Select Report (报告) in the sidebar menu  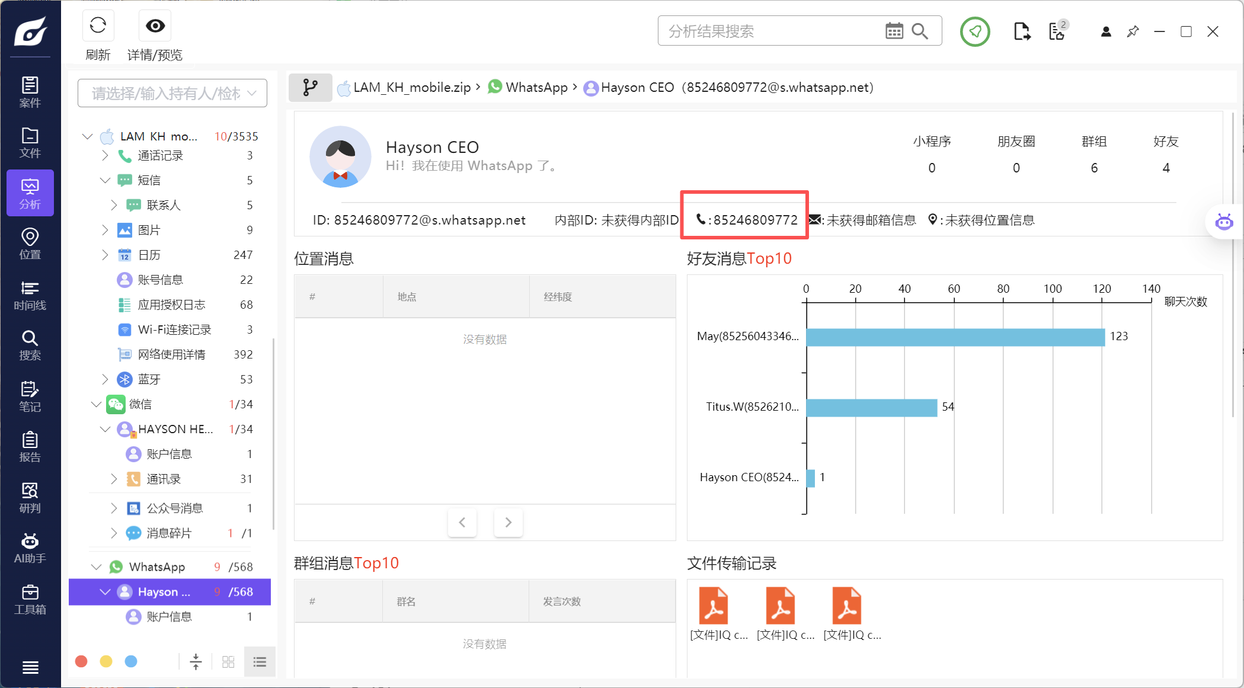pyautogui.click(x=30, y=447)
